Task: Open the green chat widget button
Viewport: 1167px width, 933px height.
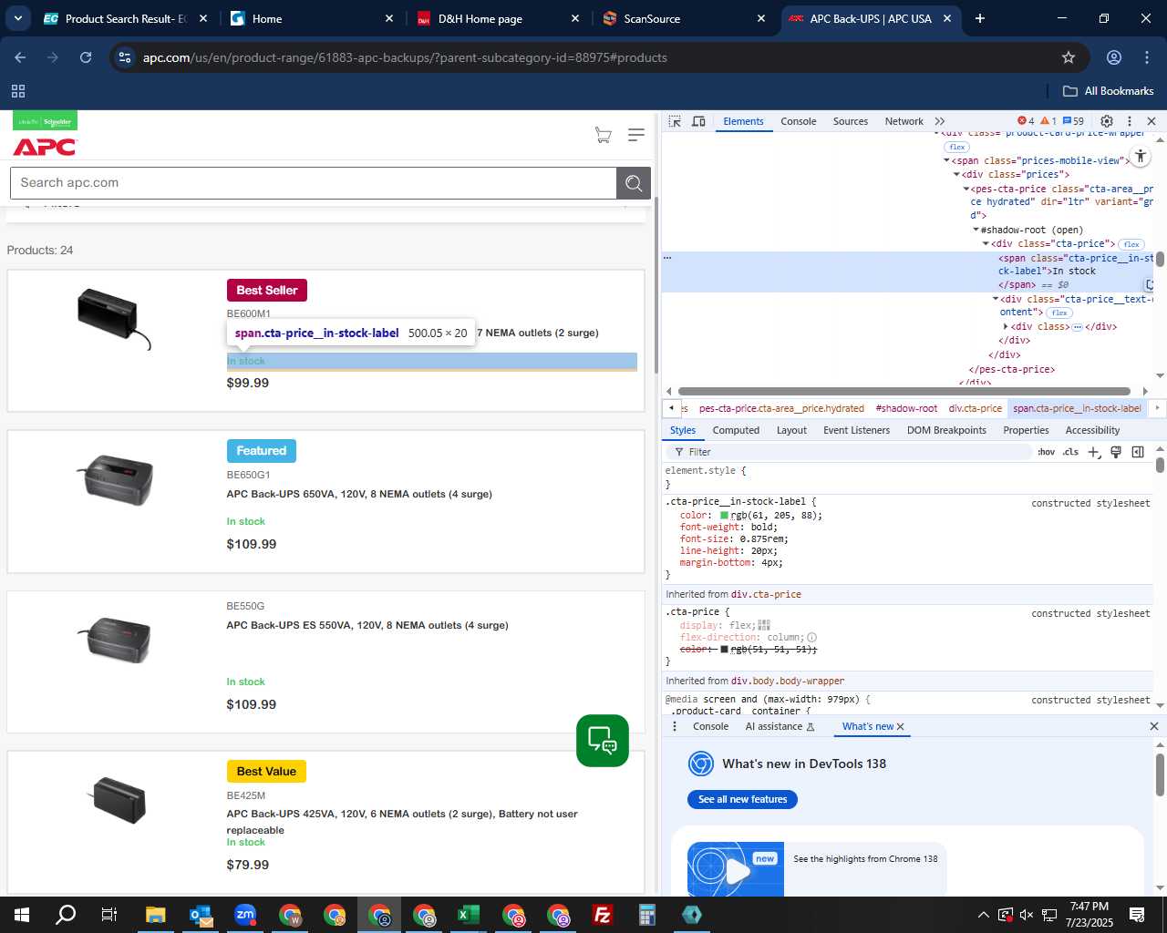Action: click(603, 741)
